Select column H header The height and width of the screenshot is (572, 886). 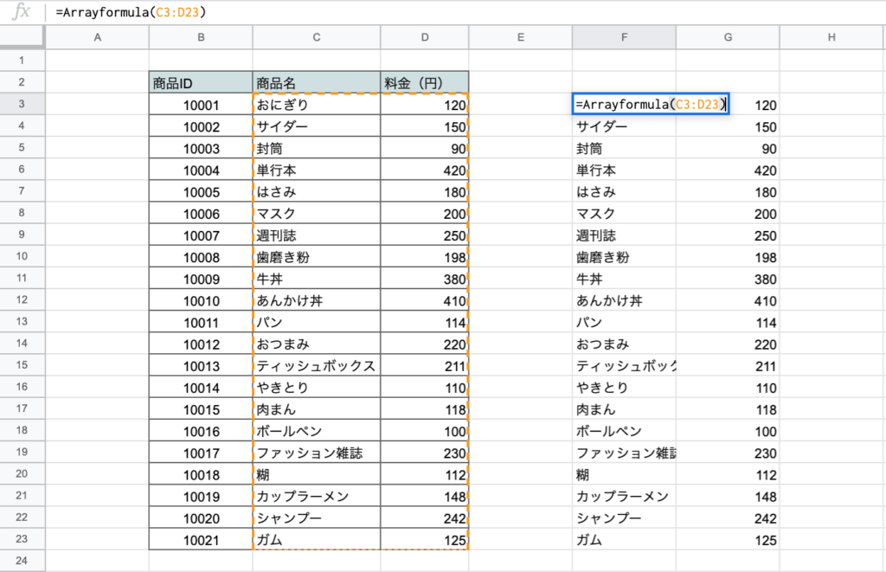[831, 37]
